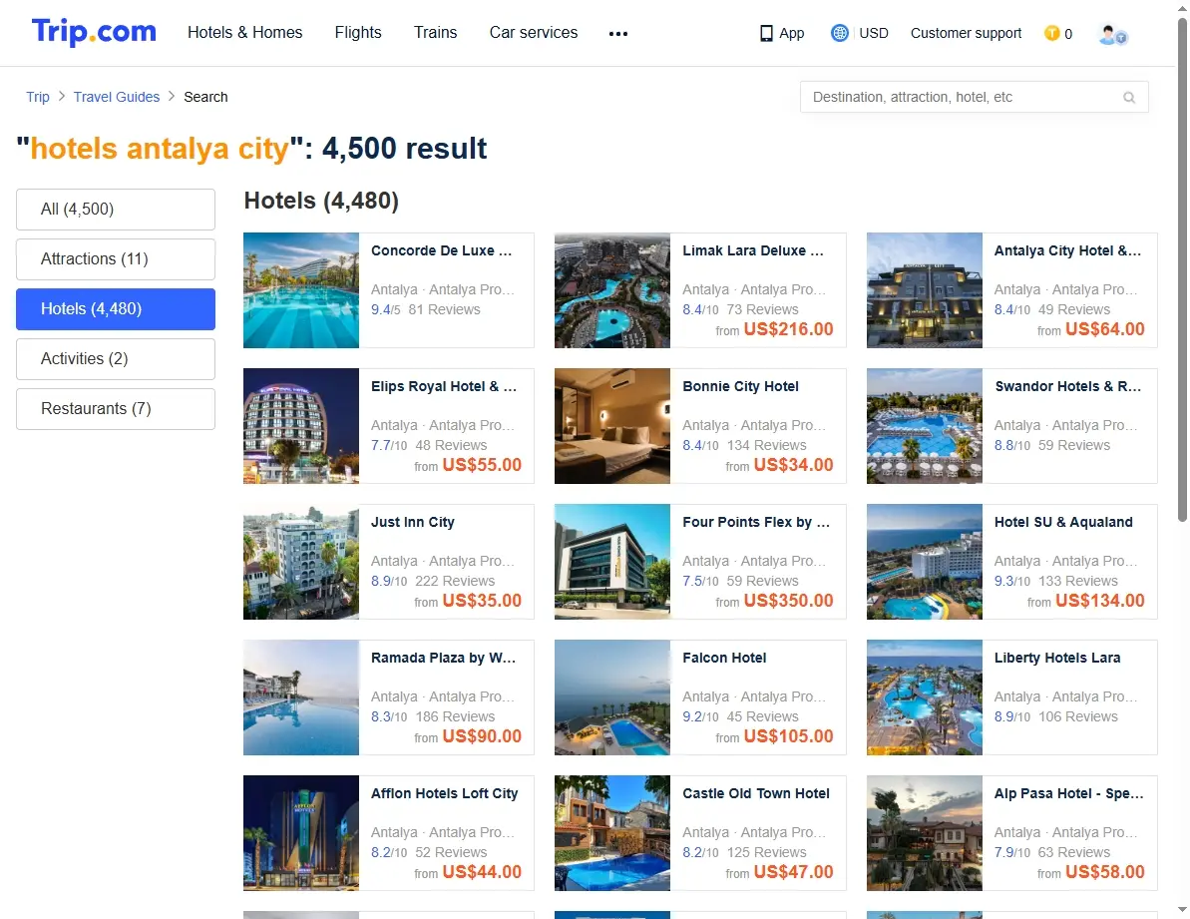Click the US$64.00 price

(x=1105, y=329)
